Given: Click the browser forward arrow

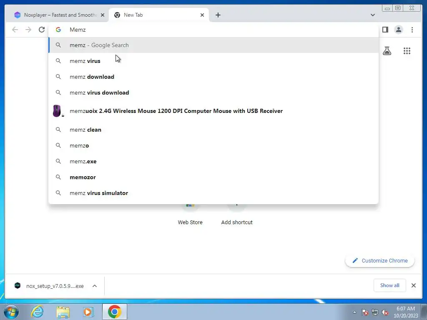Looking at the screenshot, I should click(28, 30).
